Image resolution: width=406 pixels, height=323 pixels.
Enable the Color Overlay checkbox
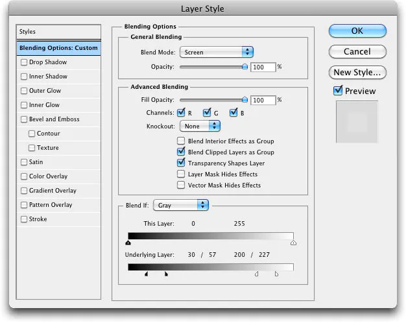[24, 176]
